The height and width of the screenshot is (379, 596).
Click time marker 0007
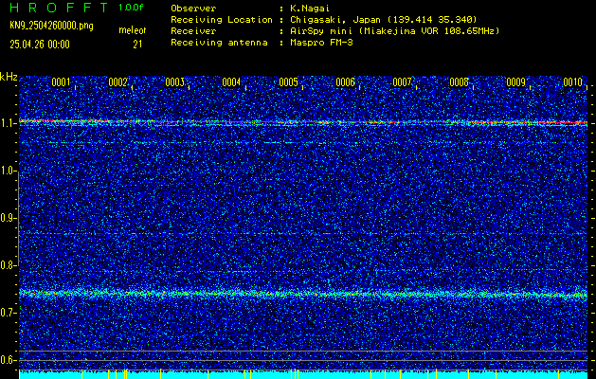pos(402,82)
